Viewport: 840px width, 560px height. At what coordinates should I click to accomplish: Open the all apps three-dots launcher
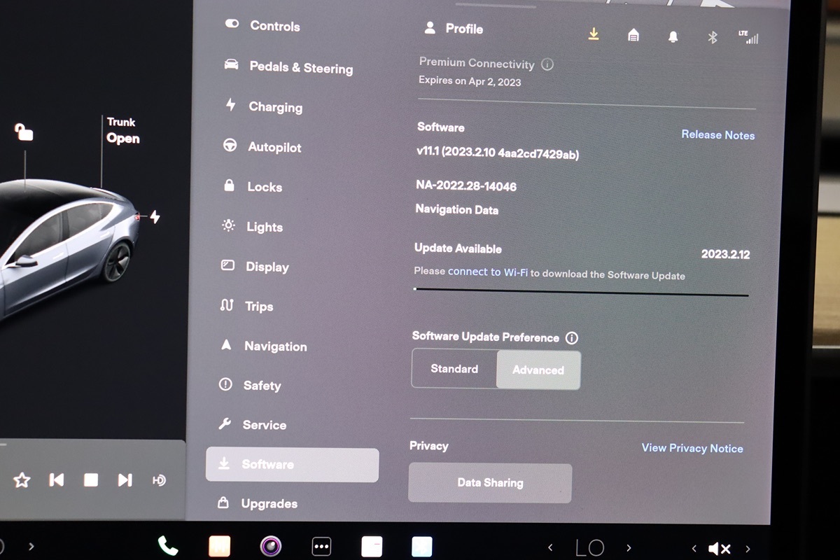321,547
